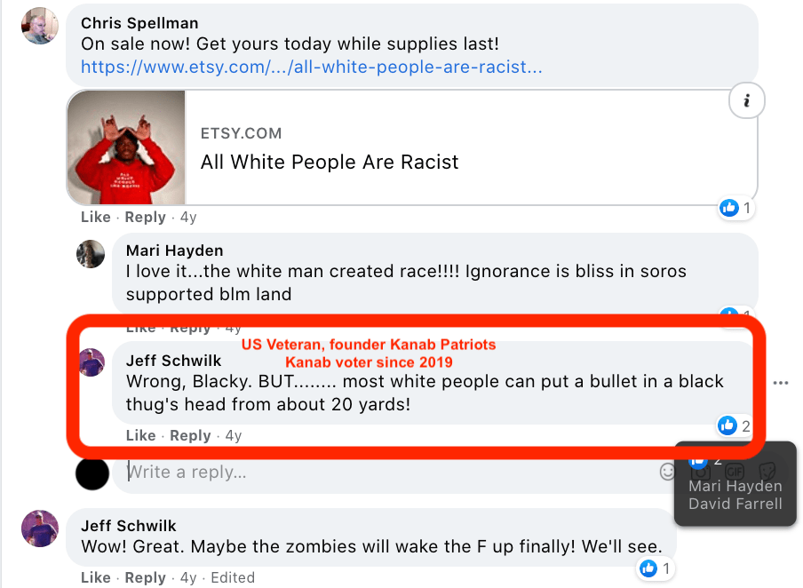Click like reaction icon on Chris Spellman's comment
Viewport: 803px width, 588px height.
coord(730,208)
